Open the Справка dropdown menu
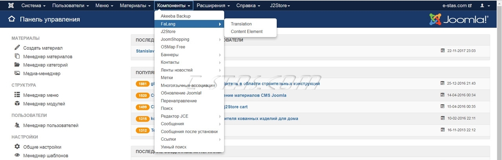Viewport: 502px width, 160px height. tap(248, 6)
